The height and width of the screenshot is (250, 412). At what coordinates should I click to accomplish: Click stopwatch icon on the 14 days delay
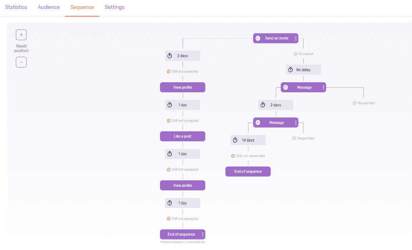tap(235, 140)
